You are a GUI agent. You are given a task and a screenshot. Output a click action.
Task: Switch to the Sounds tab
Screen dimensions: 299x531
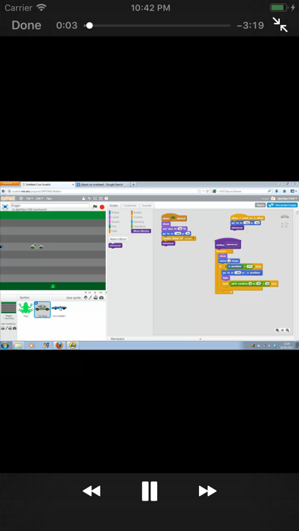tap(146, 205)
